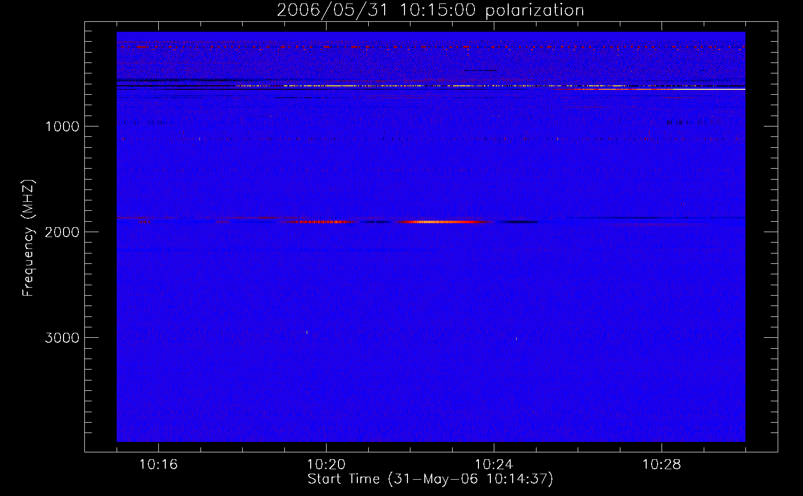Click the 2000 frequency tick label
The height and width of the screenshot is (496, 803).
point(62,232)
